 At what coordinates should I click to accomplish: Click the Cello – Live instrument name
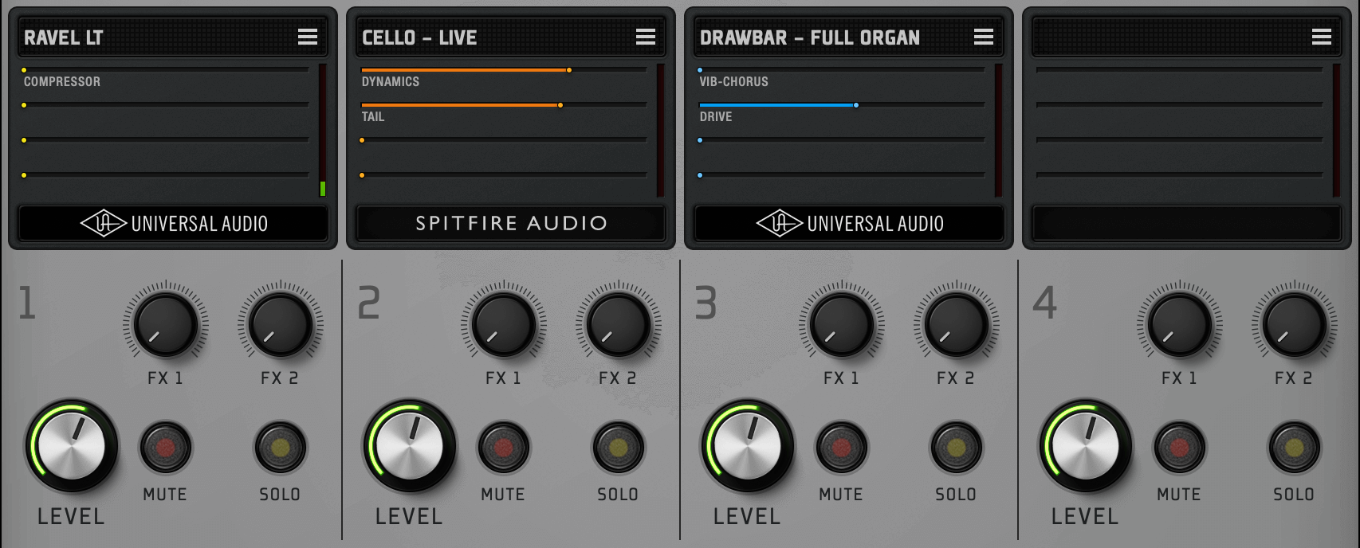pyautogui.click(x=419, y=37)
